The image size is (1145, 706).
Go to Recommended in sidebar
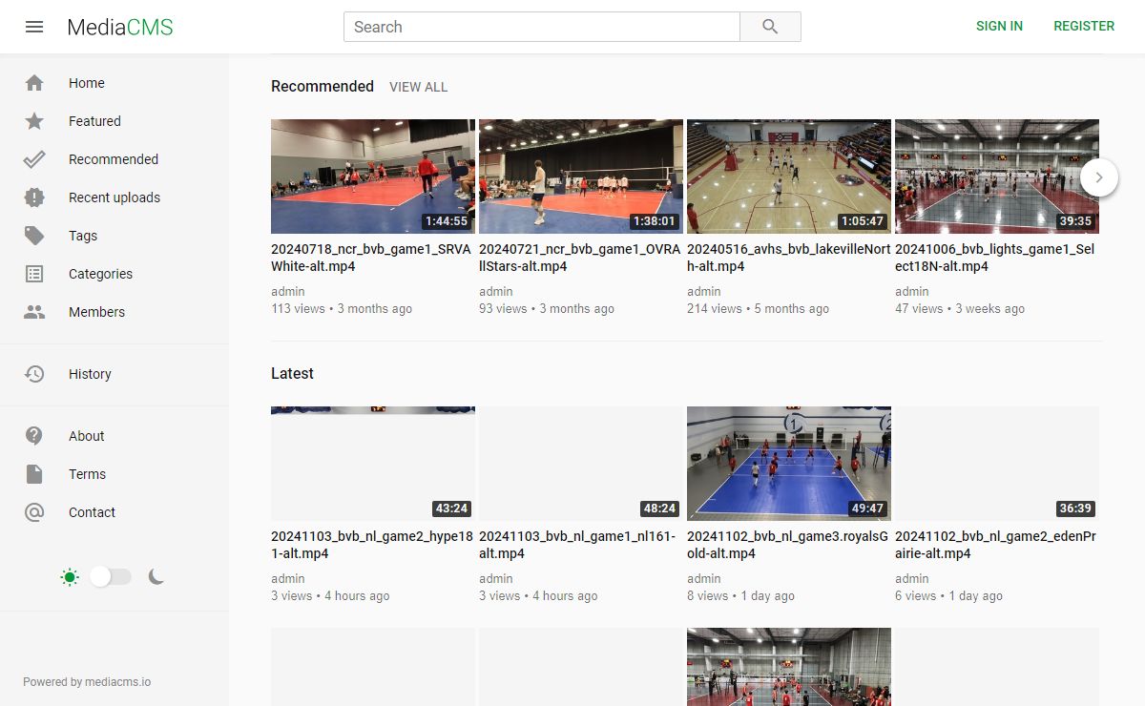(x=114, y=159)
